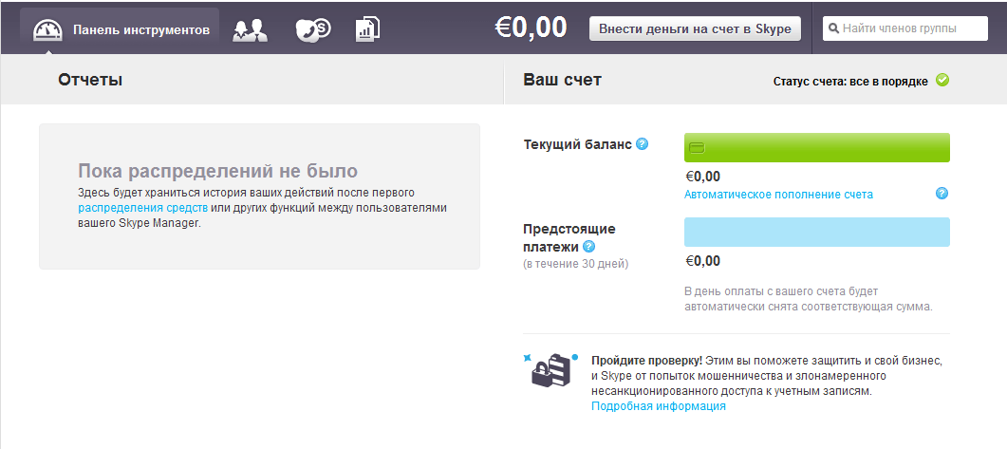The width and height of the screenshot is (1007, 449).
Task: Open Автоматическое пополнение счета link
Action: point(778,194)
